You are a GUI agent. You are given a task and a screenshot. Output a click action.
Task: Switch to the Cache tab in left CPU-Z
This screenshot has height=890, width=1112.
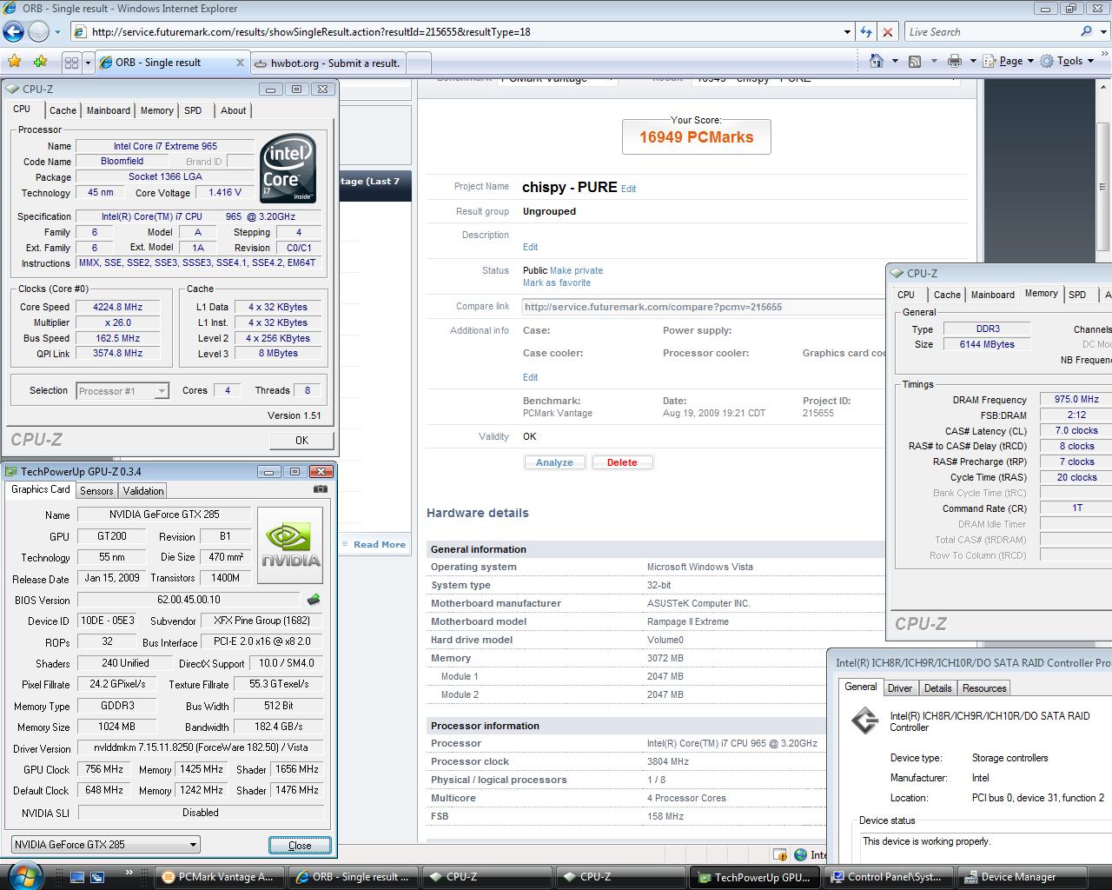63,110
